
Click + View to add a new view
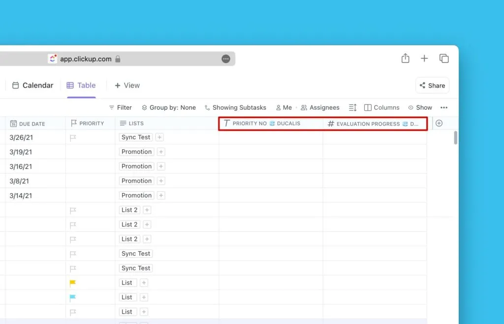[x=127, y=85]
